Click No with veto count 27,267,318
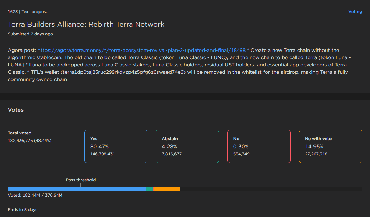Image resolution: width=370 pixels, height=217 pixels. point(316,154)
